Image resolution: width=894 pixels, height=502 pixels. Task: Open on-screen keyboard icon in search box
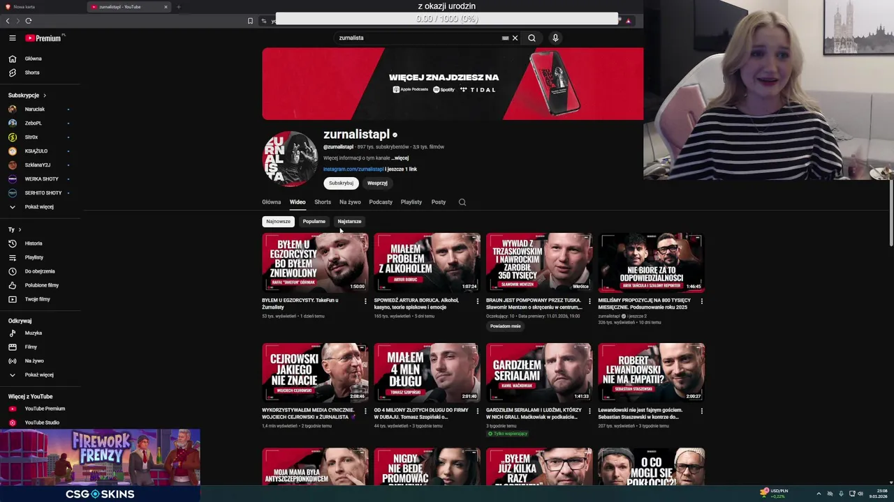(x=505, y=38)
